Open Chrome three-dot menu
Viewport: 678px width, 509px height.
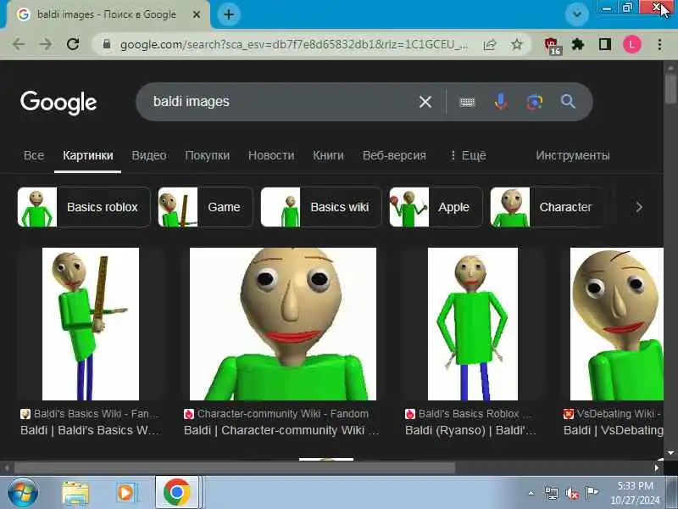point(659,44)
